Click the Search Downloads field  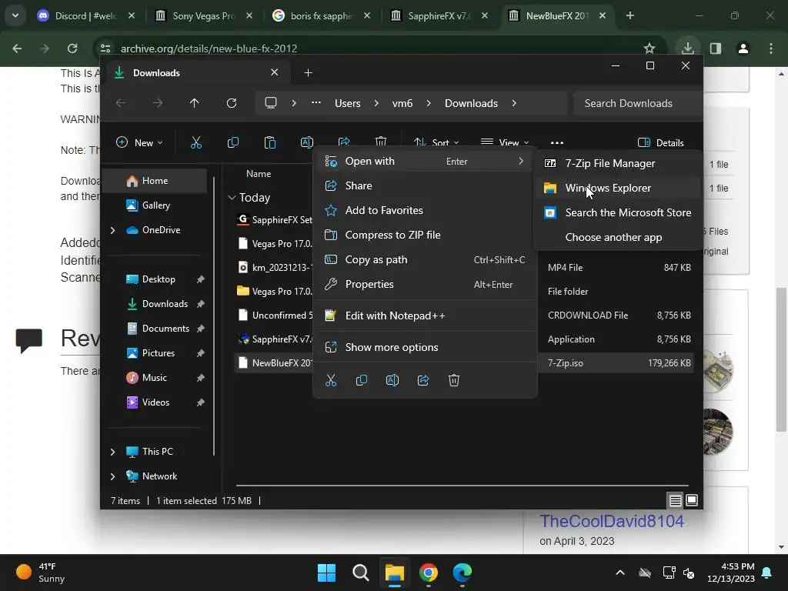[637, 103]
